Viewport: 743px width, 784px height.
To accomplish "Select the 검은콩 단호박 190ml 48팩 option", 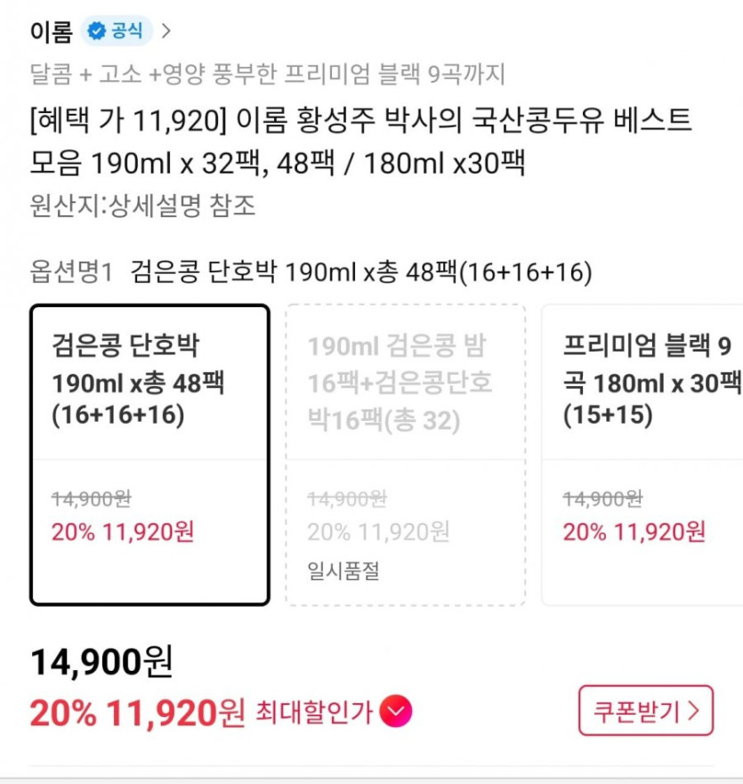I will tap(149, 454).
